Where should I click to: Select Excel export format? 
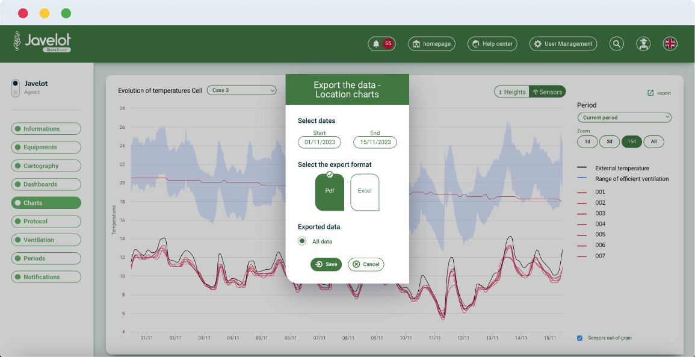[x=365, y=192]
